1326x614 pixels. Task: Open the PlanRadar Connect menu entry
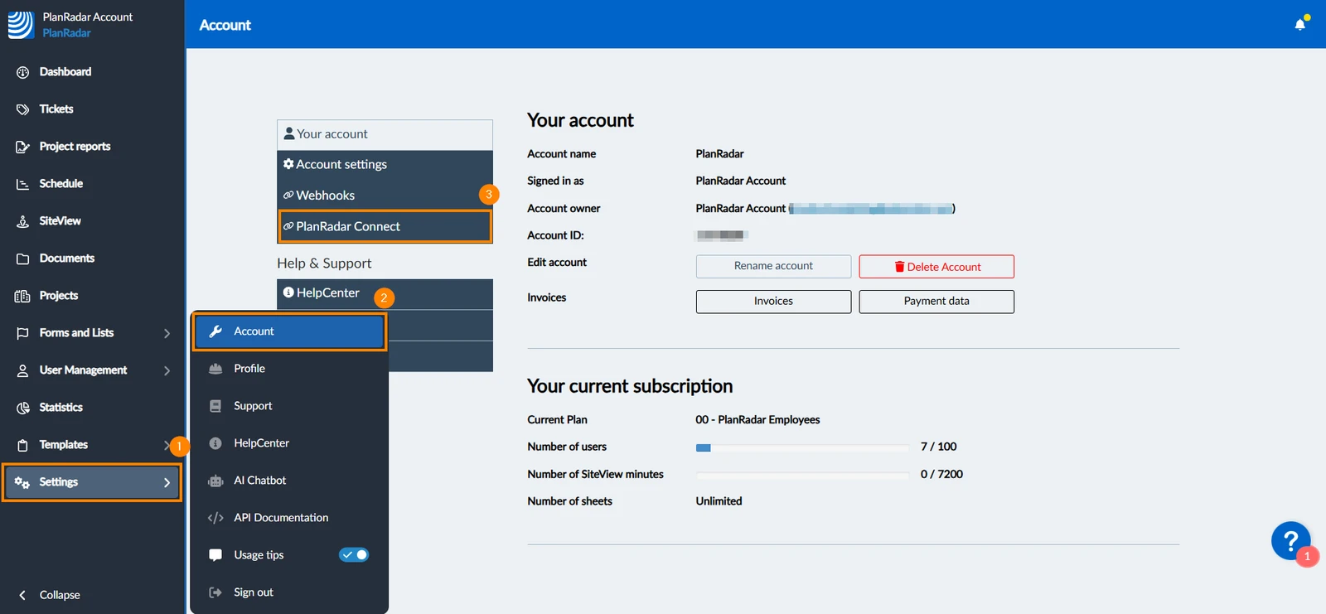pyautogui.click(x=385, y=226)
